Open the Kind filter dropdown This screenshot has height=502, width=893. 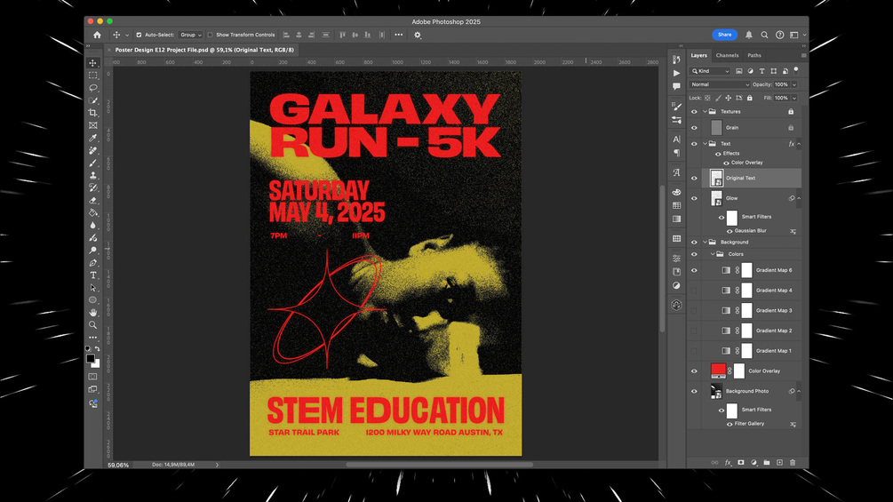coord(710,71)
